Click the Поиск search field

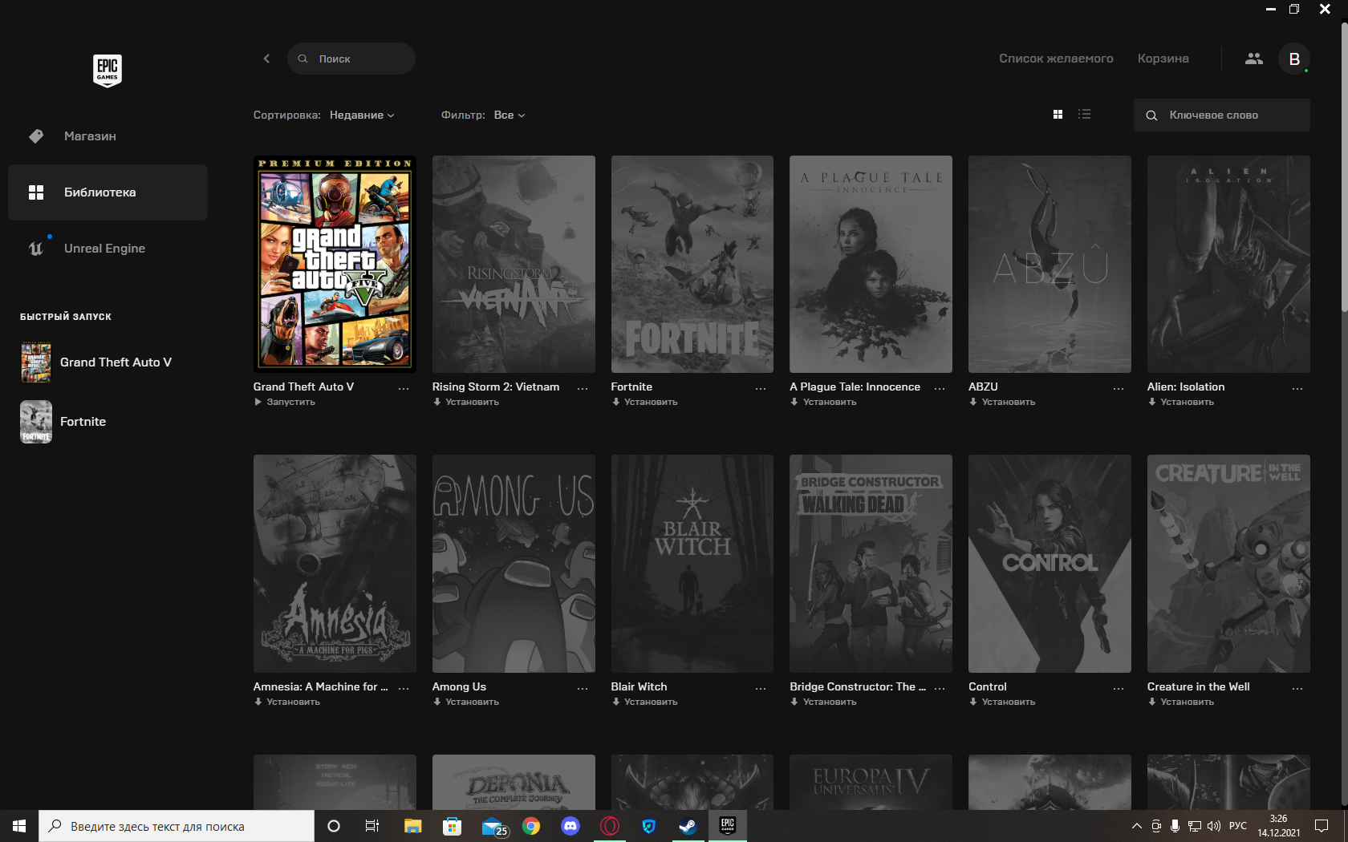point(351,59)
